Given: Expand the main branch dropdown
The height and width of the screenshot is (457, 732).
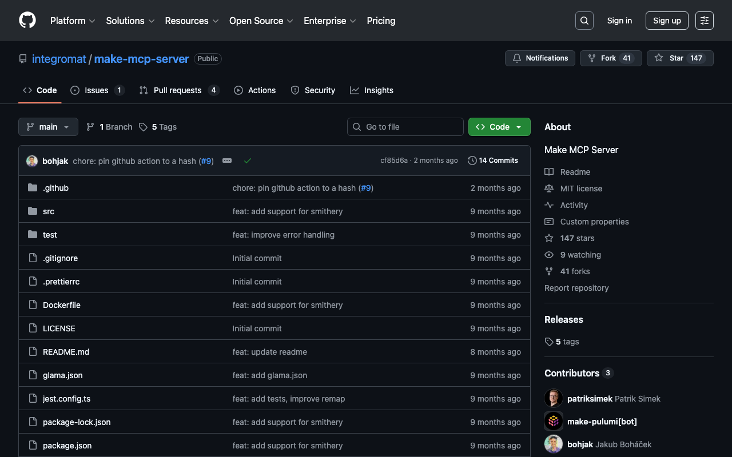Looking at the screenshot, I should [48, 127].
